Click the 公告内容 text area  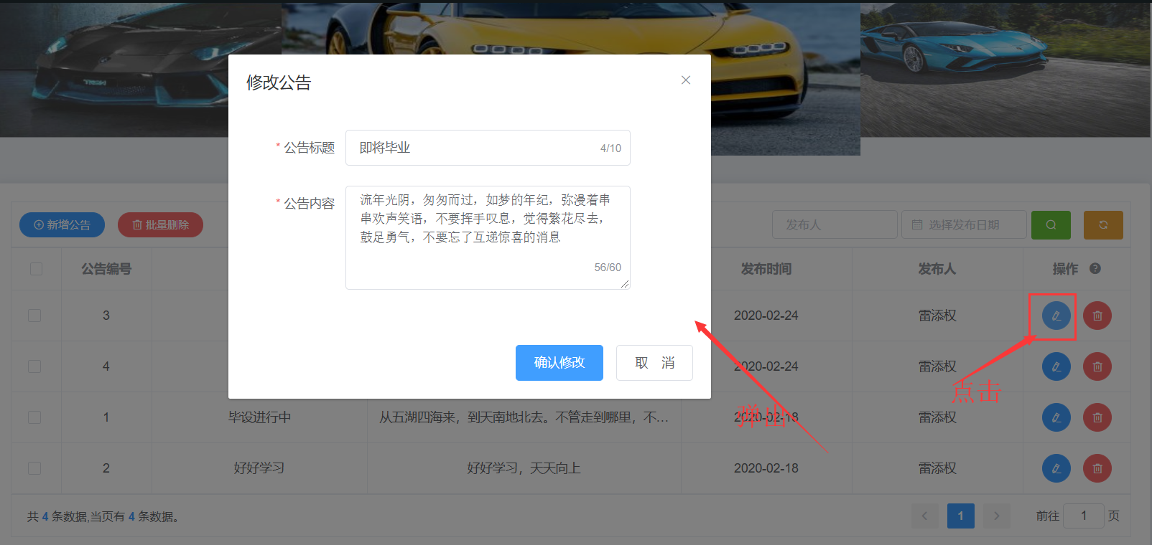488,237
